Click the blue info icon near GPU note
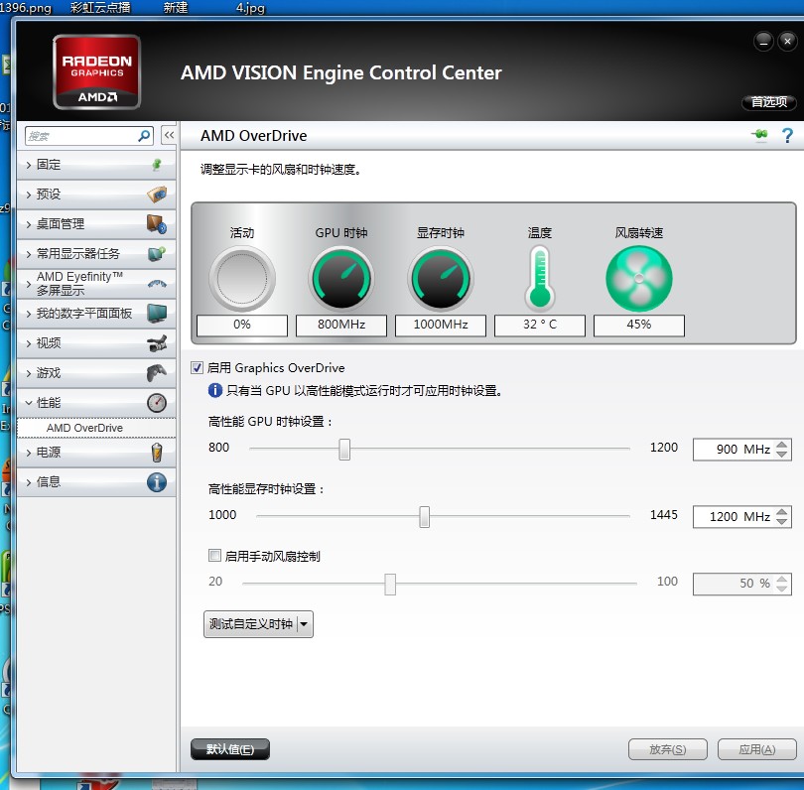804x790 pixels. [x=215, y=391]
